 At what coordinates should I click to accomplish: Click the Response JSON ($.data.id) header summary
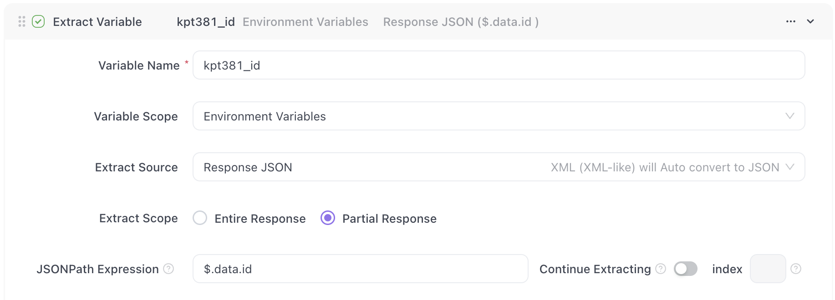click(461, 22)
